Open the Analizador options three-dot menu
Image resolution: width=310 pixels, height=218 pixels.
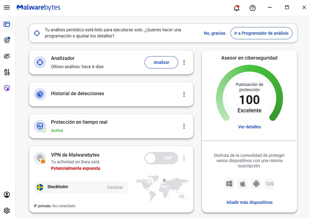click(184, 62)
